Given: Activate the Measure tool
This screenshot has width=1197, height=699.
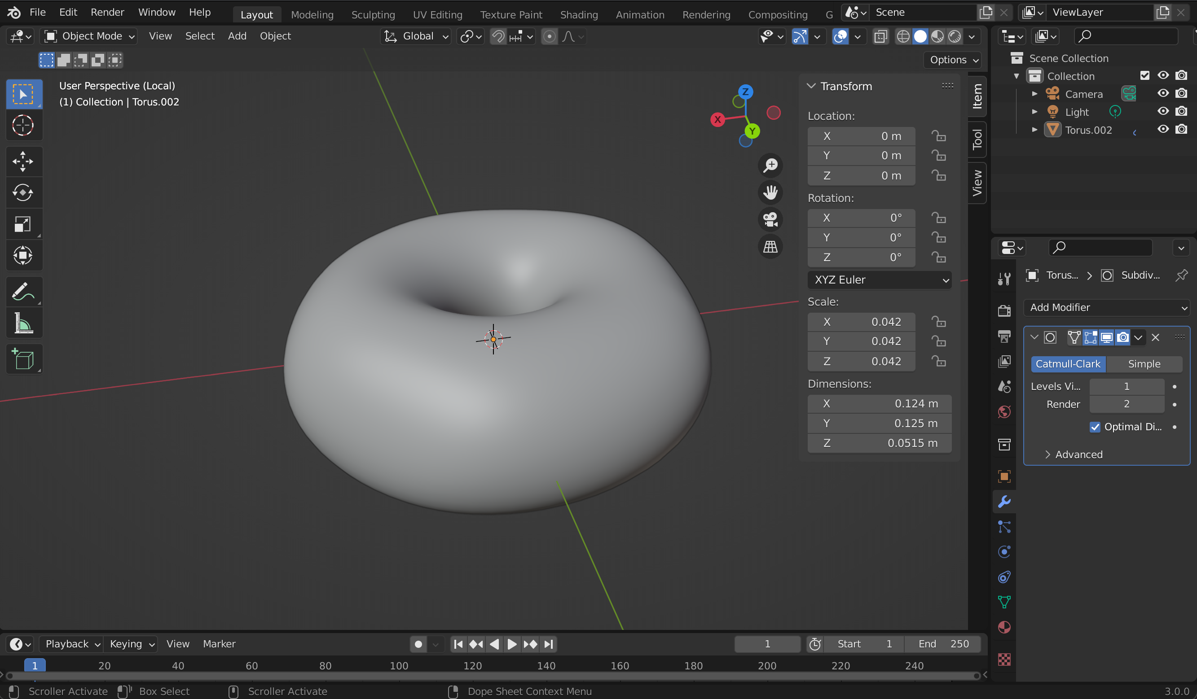Looking at the screenshot, I should click(24, 323).
